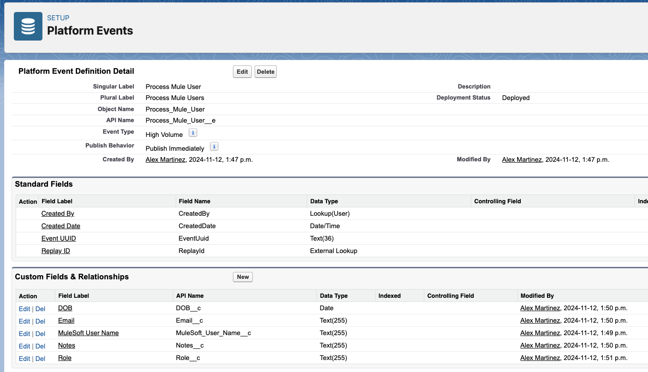The image size is (648, 372).
Task: Delete the Email custom field
Action: coord(40,321)
